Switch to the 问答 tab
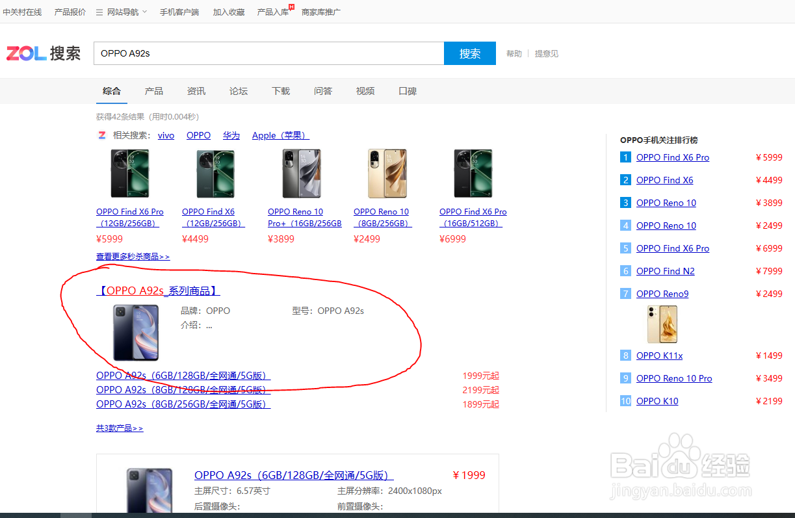The image size is (795, 518). [x=323, y=91]
